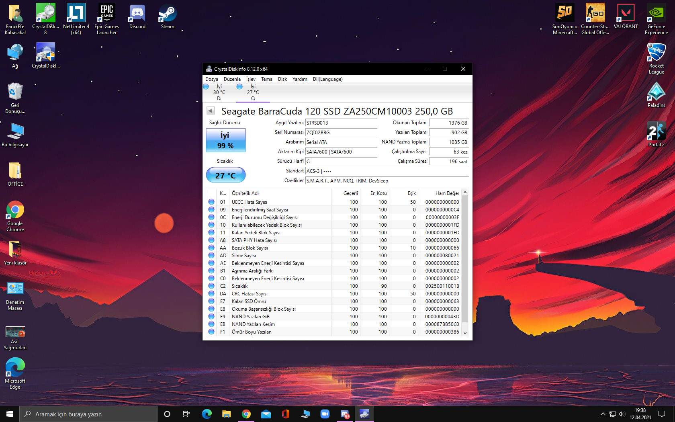The height and width of the screenshot is (422, 675).
Task: Open Zoom from the taskbar
Action: [x=325, y=414]
